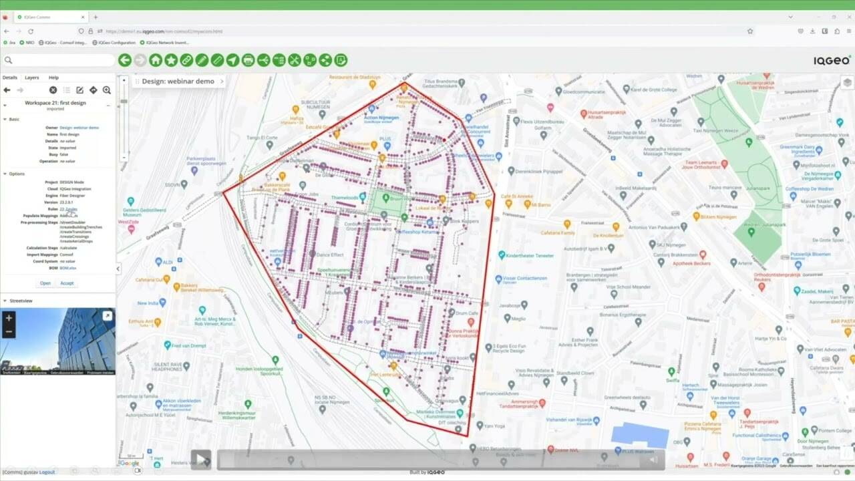Screen dimensions: 855x481
Task: Click the Logout link
Action: (x=47, y=472)
